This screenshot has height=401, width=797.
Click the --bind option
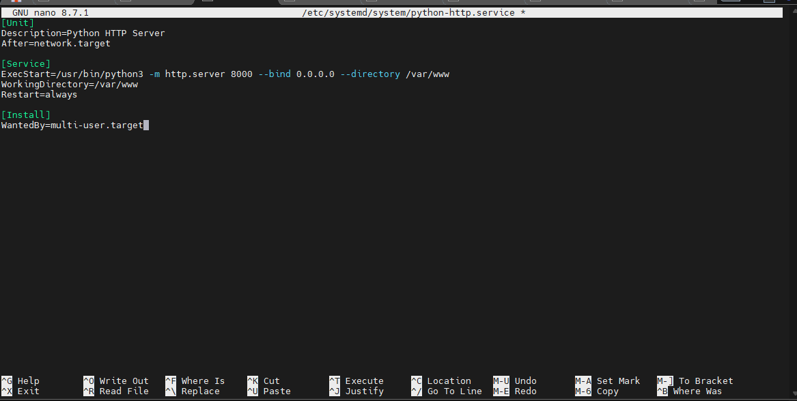click(x=275, y=74)
